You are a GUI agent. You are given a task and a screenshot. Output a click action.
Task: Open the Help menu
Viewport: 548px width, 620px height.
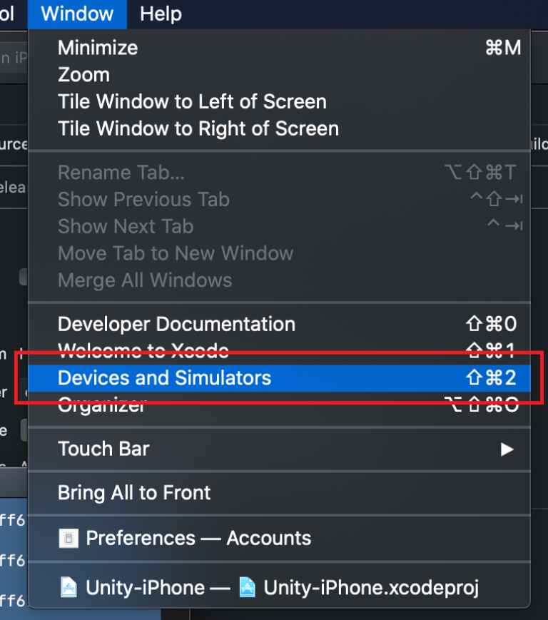tap(160, 14)
